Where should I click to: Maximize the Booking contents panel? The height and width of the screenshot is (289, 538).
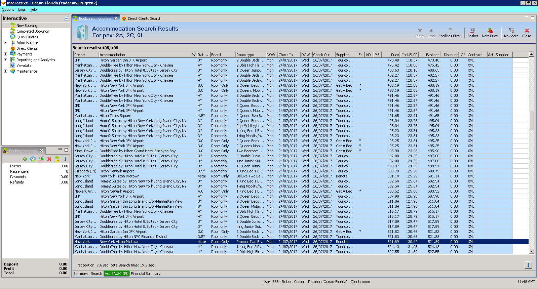pos(66,150)
